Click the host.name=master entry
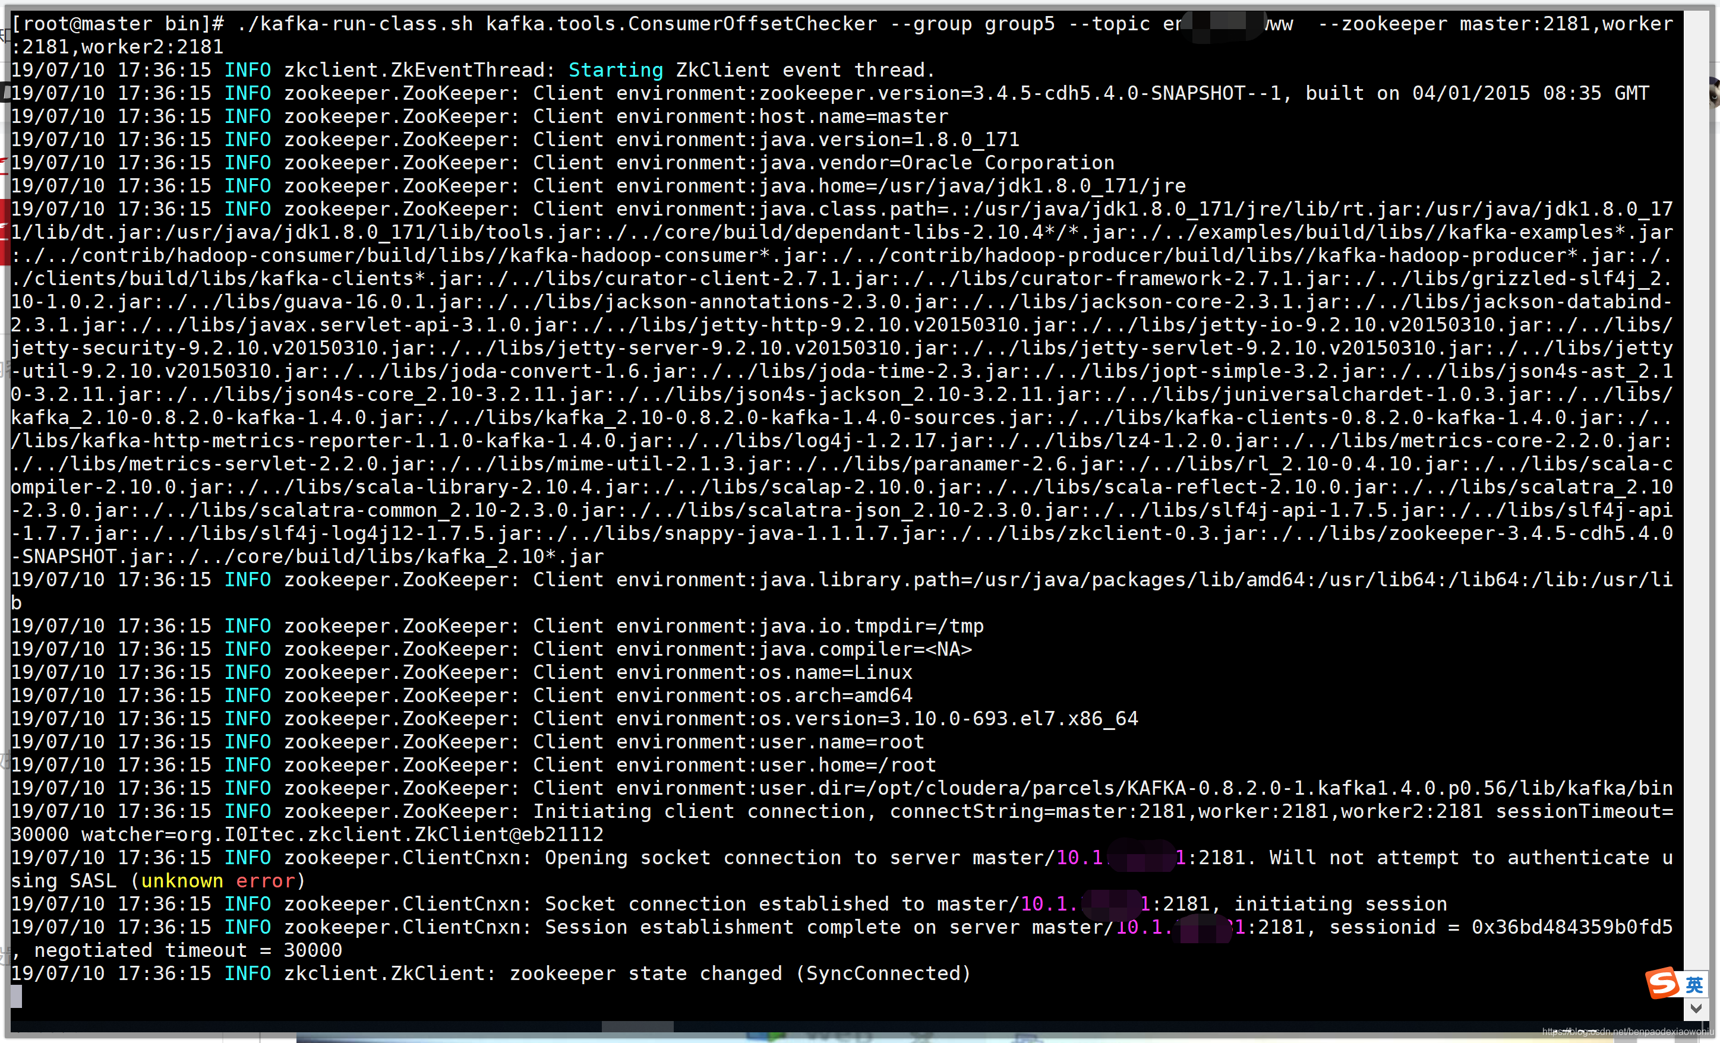This screenshot has width=1720, height=1043. (854, 116)
